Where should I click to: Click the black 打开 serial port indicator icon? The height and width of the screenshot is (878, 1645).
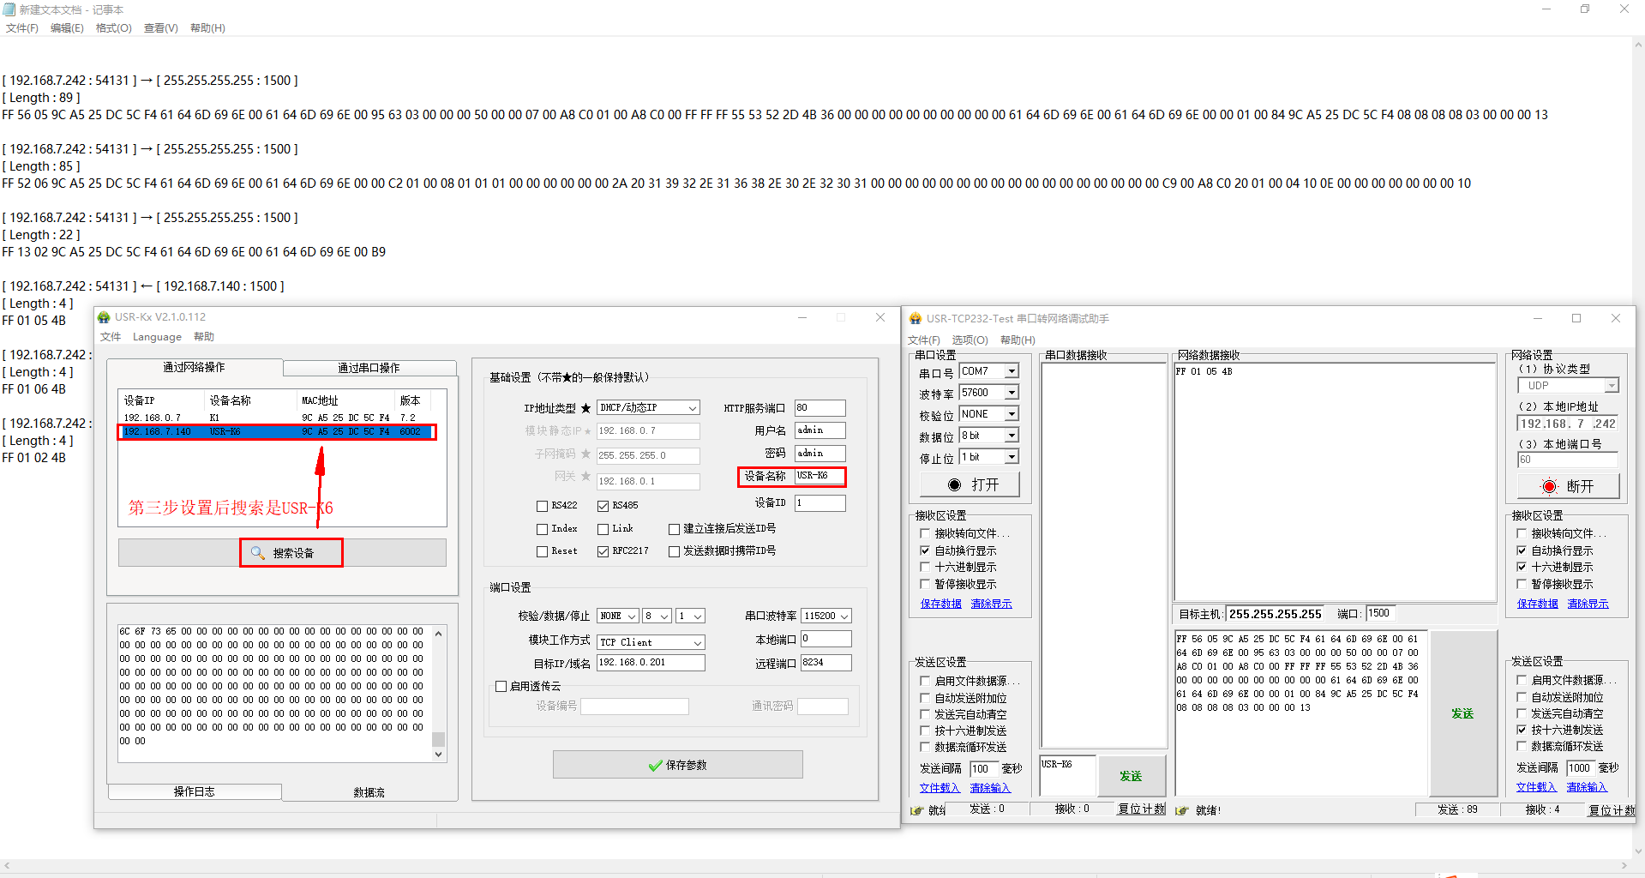tap(954, 485)
